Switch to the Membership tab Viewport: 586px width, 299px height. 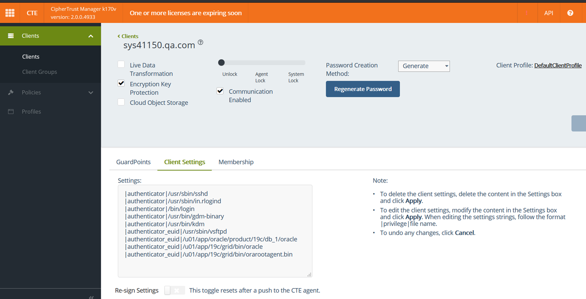click(236, 162)
